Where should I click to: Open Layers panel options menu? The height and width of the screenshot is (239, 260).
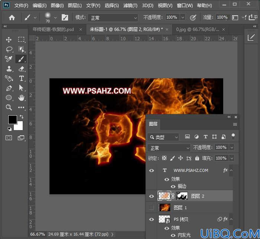[235, 124]
